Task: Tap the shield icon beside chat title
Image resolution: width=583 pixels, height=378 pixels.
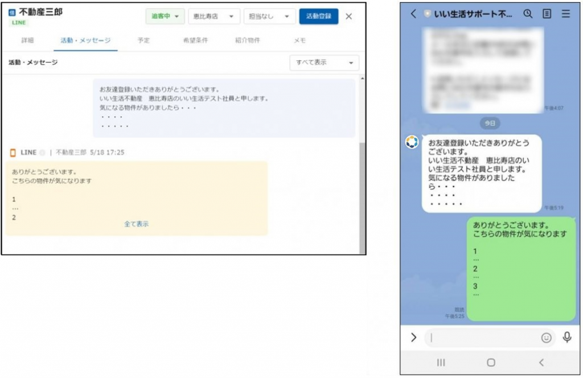Action: (x=428, y=14)
